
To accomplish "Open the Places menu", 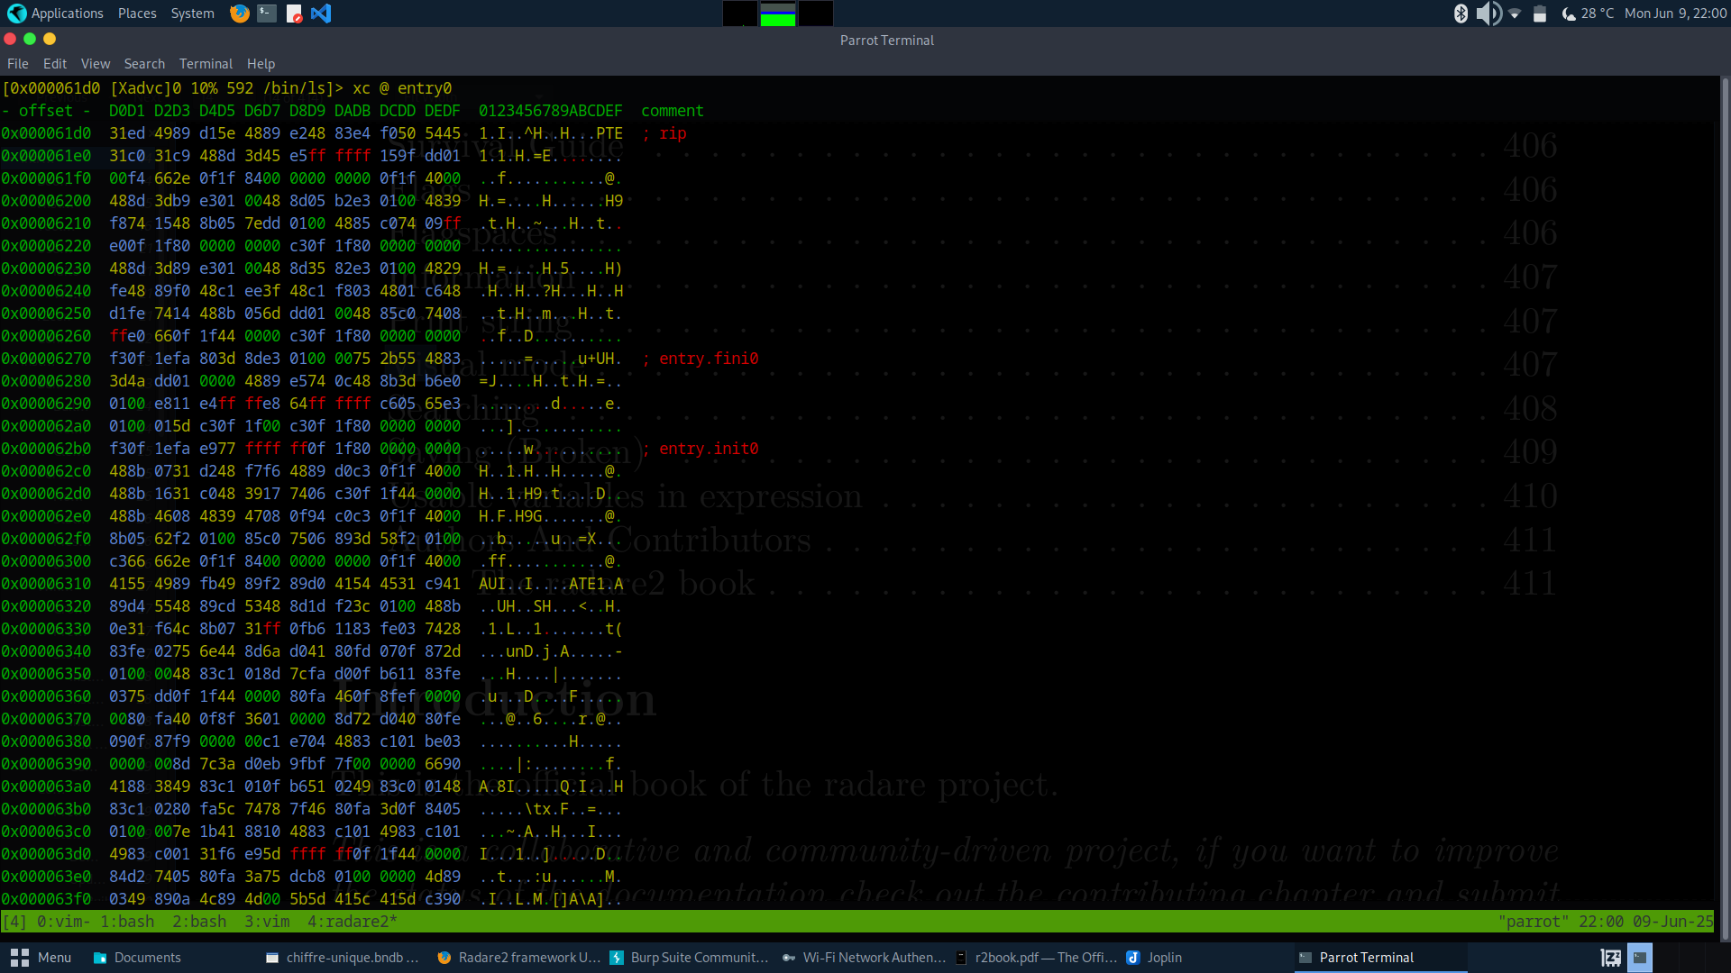I will pos(137,14).
